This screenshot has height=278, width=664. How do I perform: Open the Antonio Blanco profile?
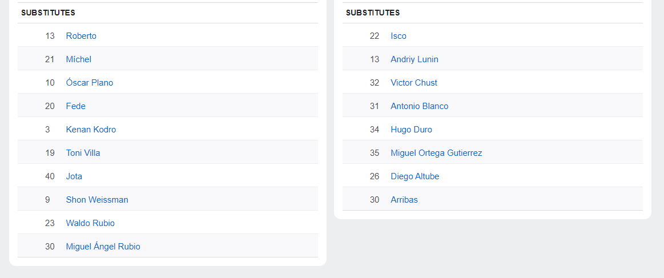tap(420, 106)
